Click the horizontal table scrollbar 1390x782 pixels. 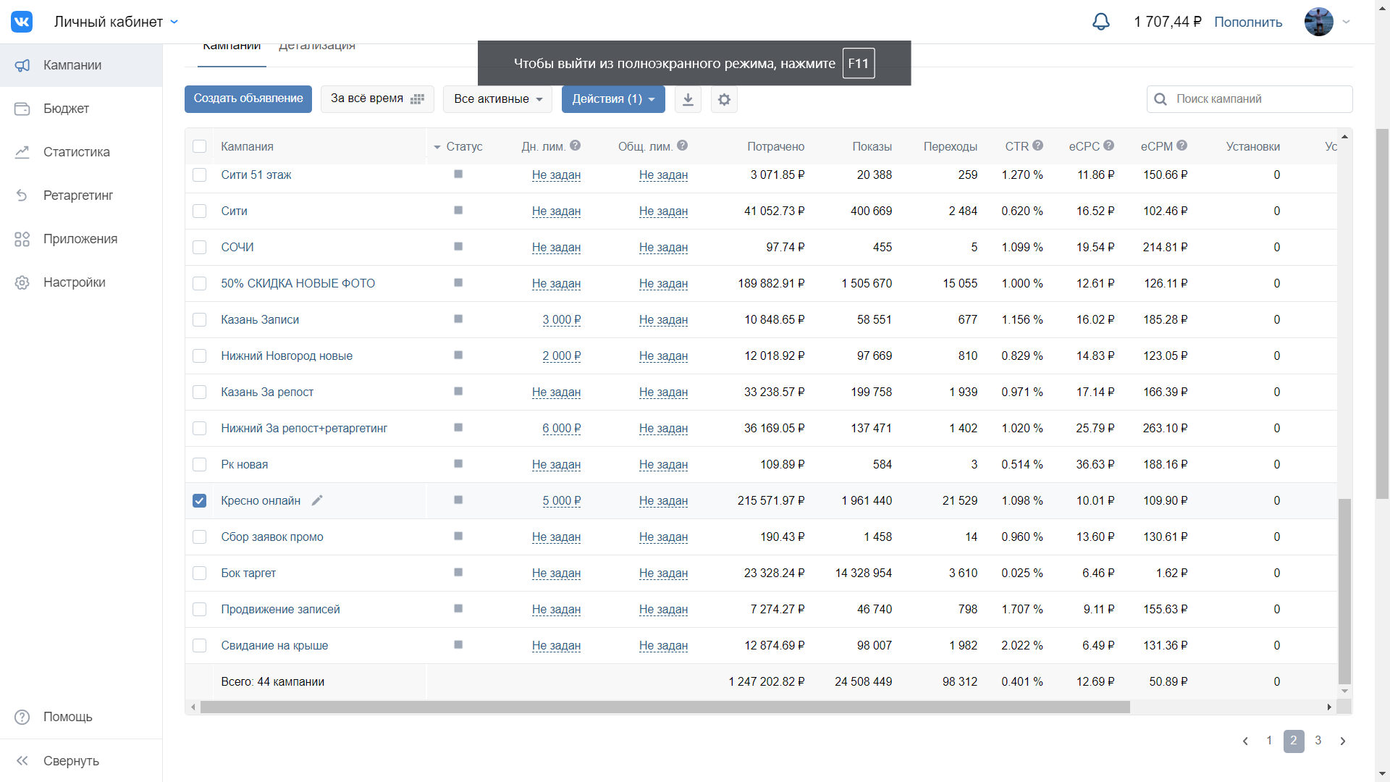tap(665, 707)
